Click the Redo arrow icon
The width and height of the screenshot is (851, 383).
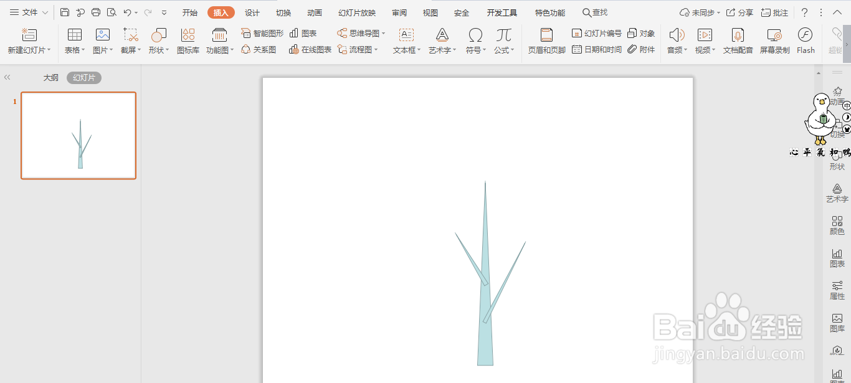[x=148, y=12]
